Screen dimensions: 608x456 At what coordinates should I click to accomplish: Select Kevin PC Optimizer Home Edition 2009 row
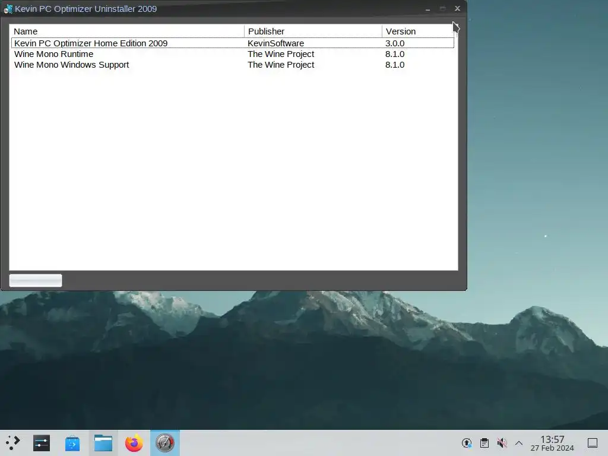233,43
